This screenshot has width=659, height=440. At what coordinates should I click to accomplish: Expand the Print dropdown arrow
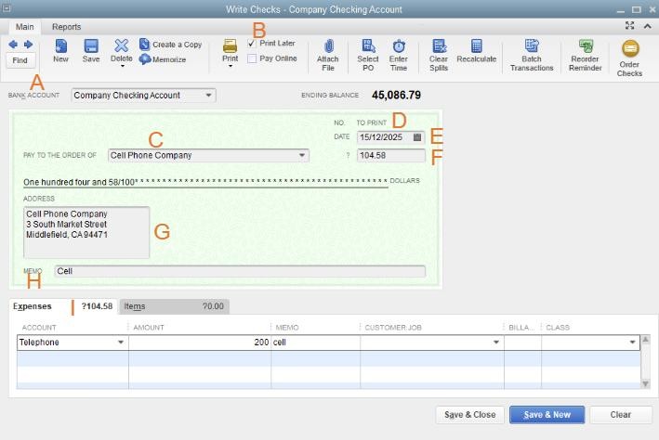pos(231,66)
